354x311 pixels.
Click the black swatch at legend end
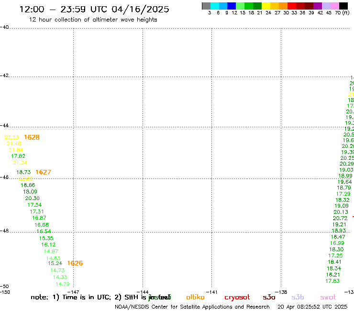click(343, 6)
